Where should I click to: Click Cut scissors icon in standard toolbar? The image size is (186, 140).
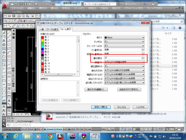click(x=33, y=16)
